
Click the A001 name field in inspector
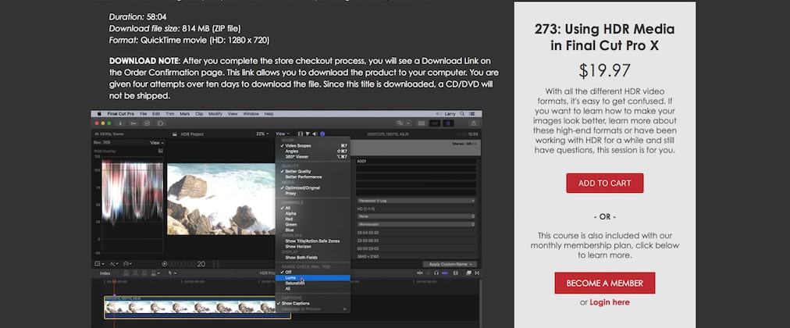(415, 161)
